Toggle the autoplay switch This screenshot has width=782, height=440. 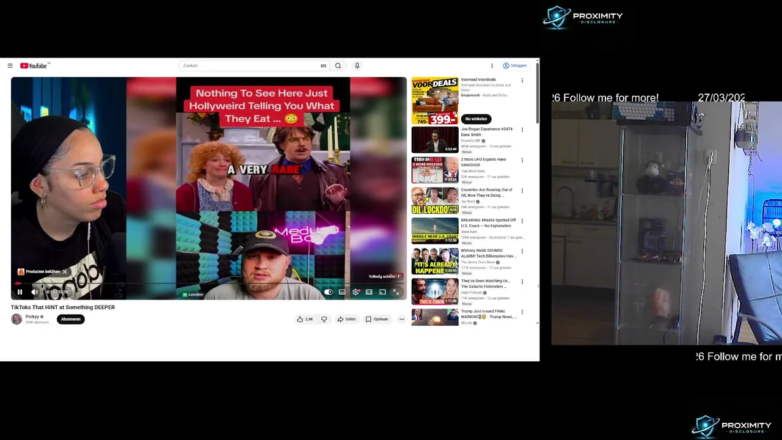coord(328,292)
